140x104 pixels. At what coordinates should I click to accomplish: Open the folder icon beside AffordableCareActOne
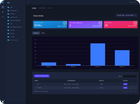pyautogui.click(x=8, y=27)
